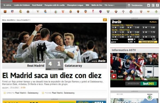Open the Espanyol crest link
This screenshot has height=103, width=160.
point(70,12)
